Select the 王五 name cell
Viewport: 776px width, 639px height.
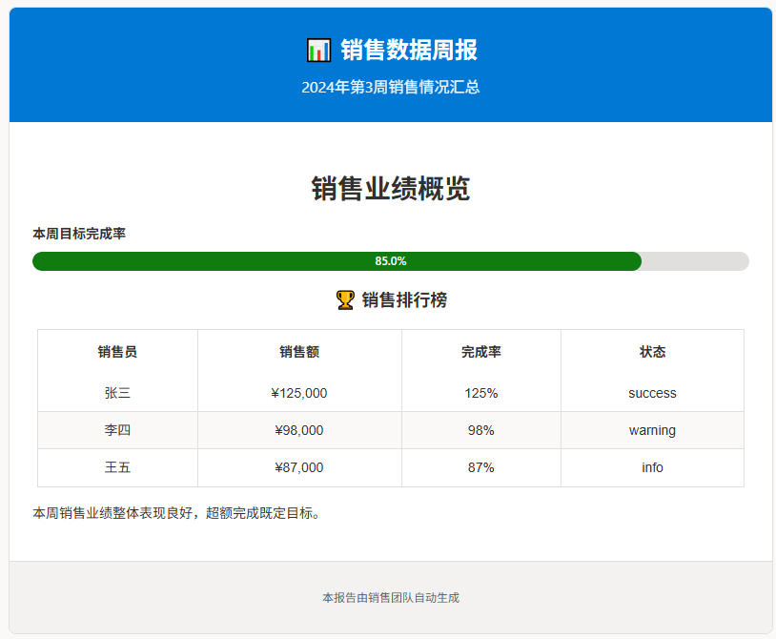pos(117,467)
